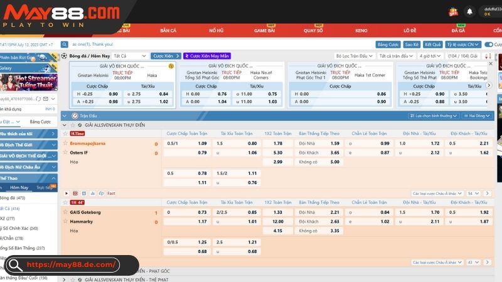Toggle the Cược switch at top right
The height and width of the screenshot is (282, 502).
[x=489, y=44]
